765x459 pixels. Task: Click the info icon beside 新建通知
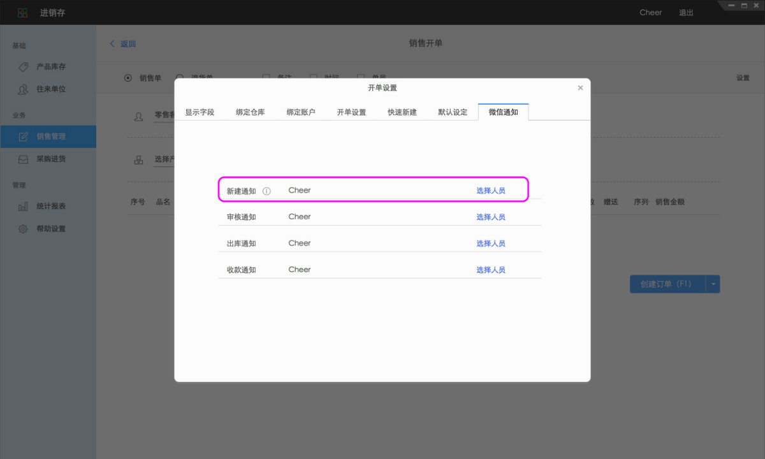click(x=266, y=191)
